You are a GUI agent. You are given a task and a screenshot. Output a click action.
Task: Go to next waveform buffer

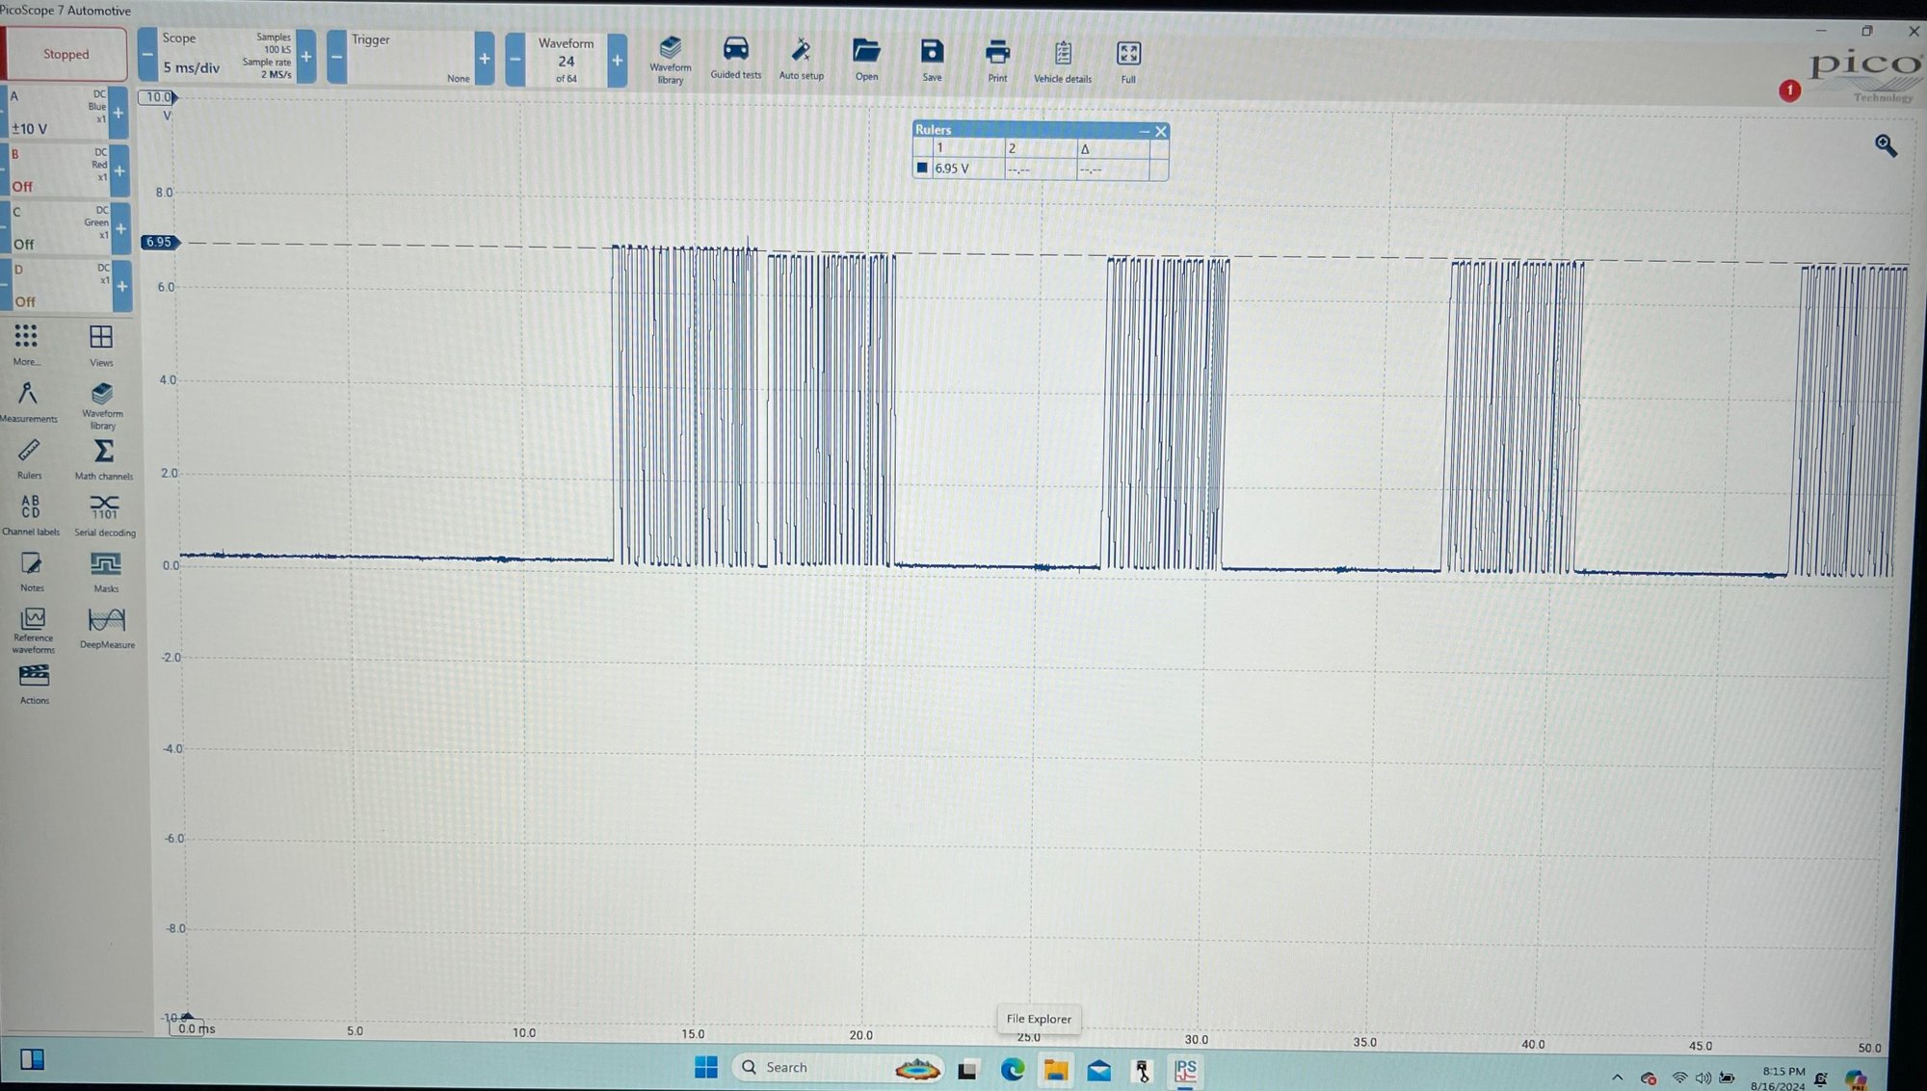point(618,61)
